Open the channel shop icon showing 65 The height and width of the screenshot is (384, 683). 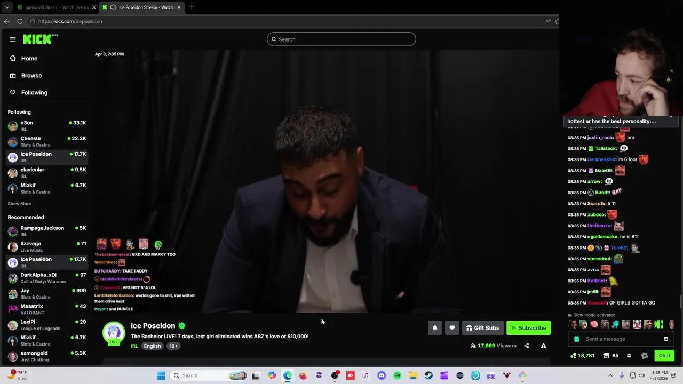click(611, 356)
